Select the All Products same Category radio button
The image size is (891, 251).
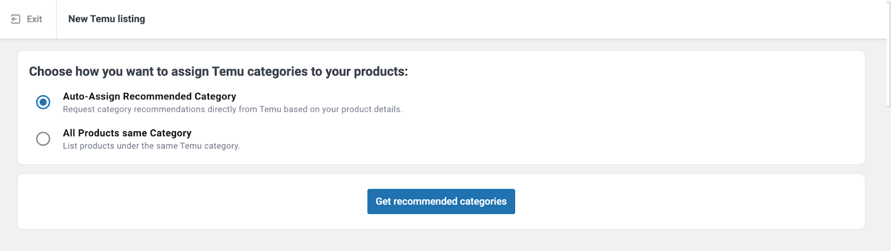(43, 139)
